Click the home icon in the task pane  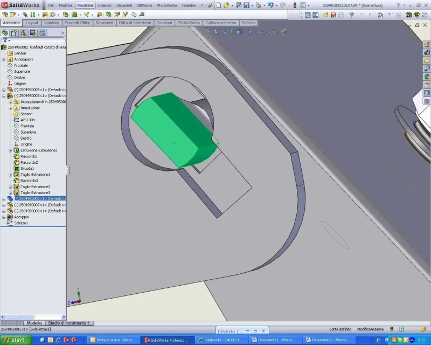click(x=427, y=44)
